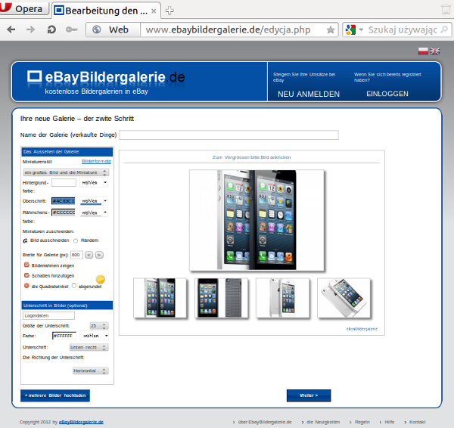Select the die Quadratwinkel radio button
Image resolution: width=454 pixels, height=428 pixels.
(26, 286)
